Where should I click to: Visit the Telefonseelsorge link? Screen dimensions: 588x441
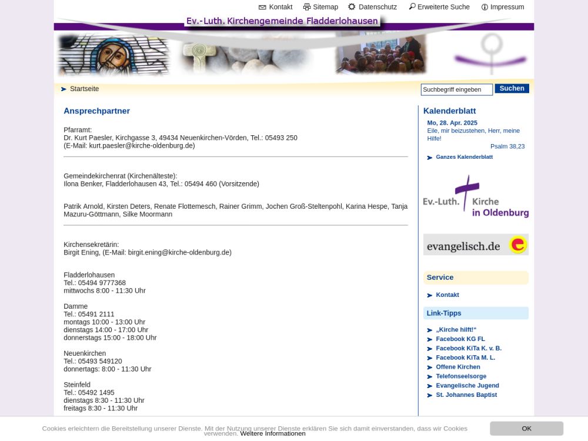coord(460,376)
